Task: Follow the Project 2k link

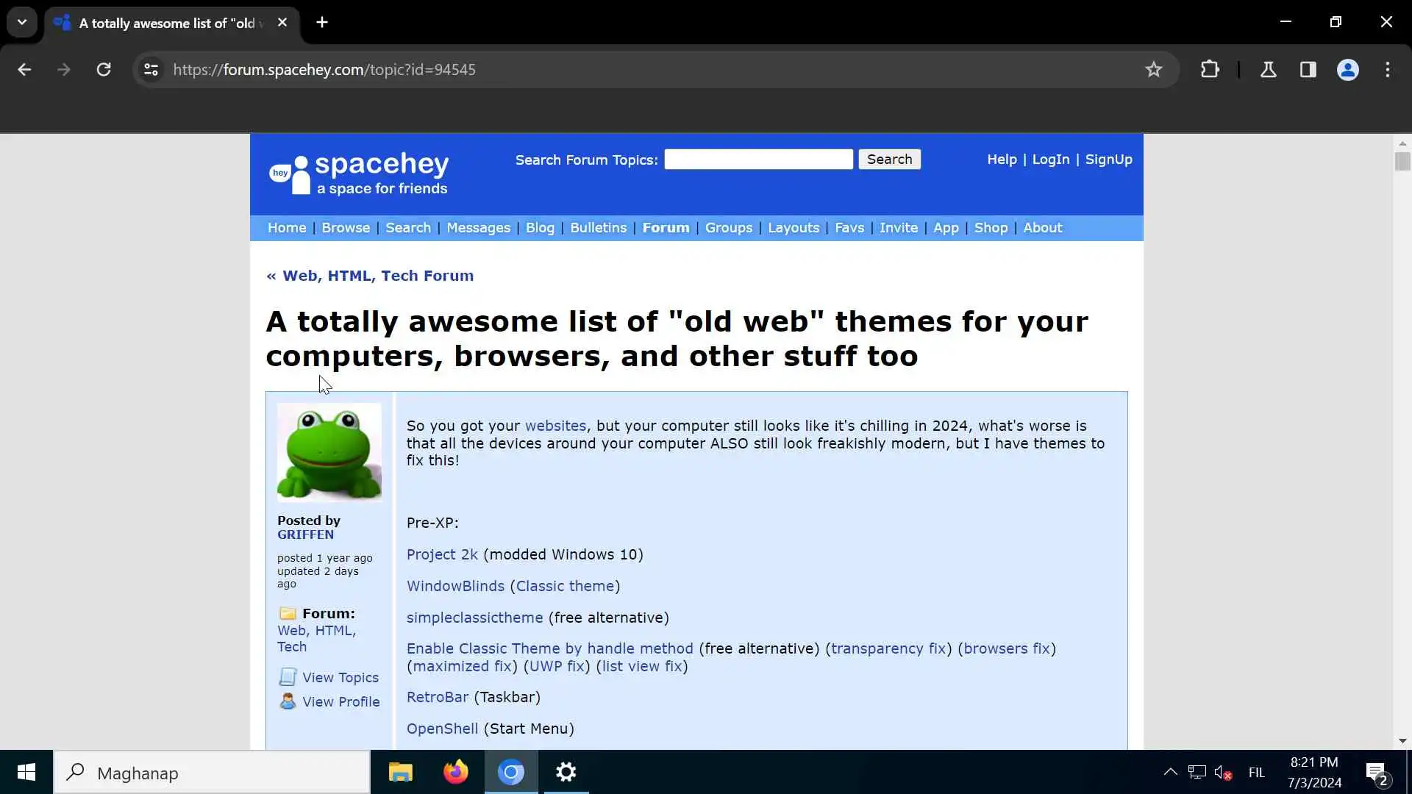Action: coord(442,554)
